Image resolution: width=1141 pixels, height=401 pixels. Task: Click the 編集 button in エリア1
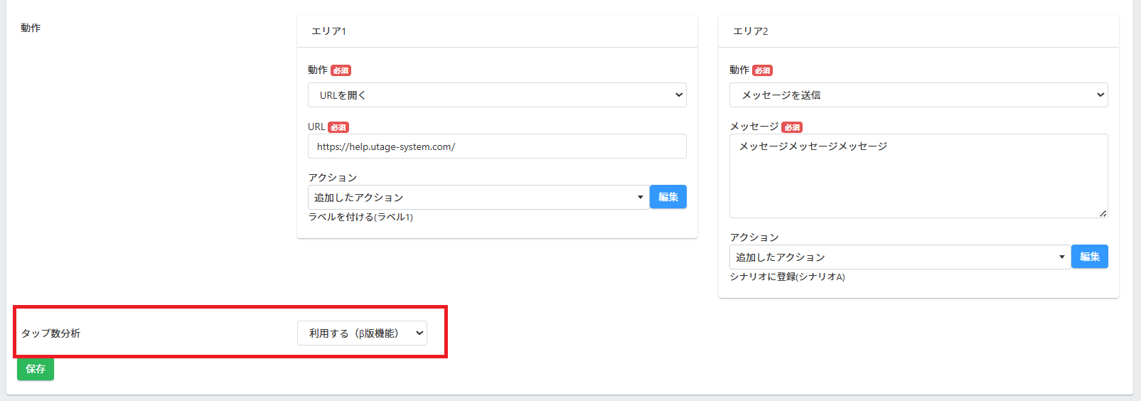[668, 197]
